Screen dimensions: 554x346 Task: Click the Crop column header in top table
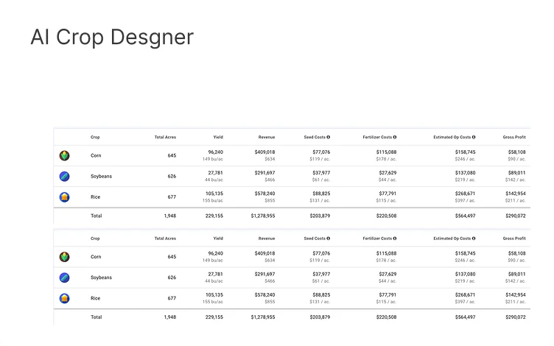tap(95, 137)
